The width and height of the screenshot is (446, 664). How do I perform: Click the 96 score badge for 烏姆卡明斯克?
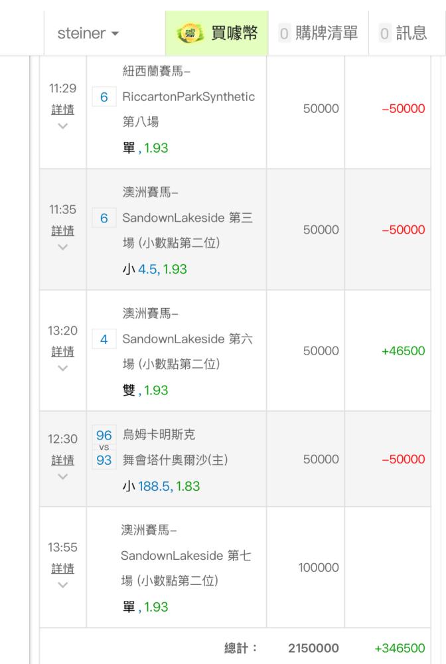tap(104, 435)
